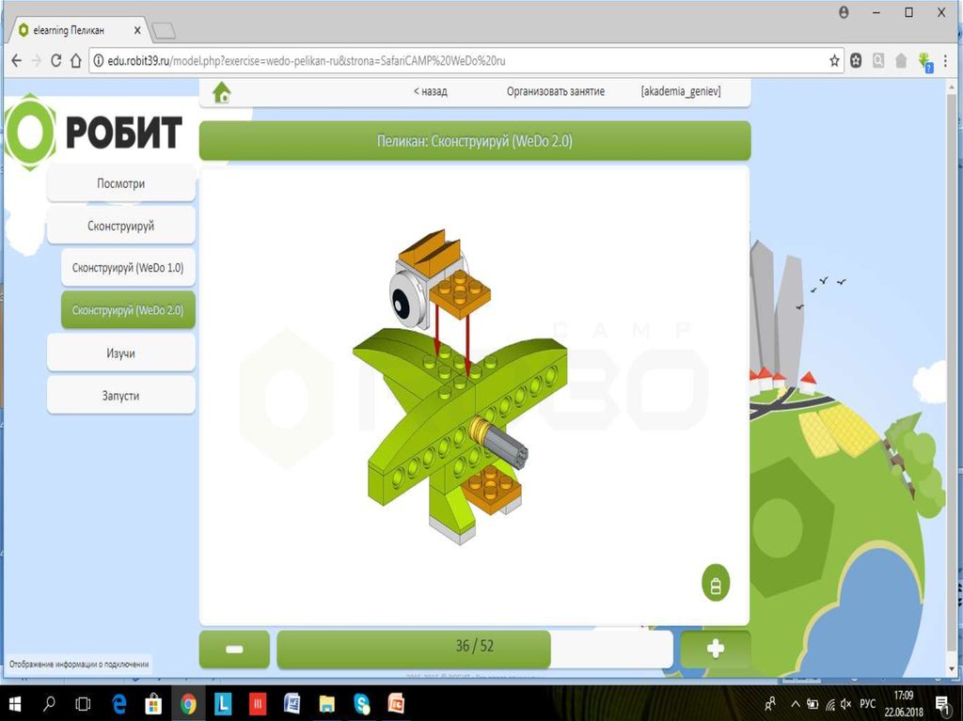The image size is (963, 721).
Task: Click the grey magnifier extension icon
Action: coord(879,60)
